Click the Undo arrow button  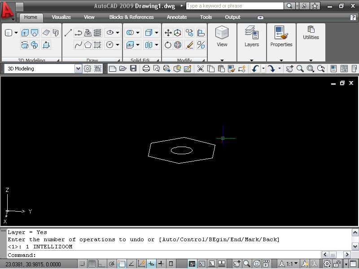pyautogui.click(x=255, y=69)
